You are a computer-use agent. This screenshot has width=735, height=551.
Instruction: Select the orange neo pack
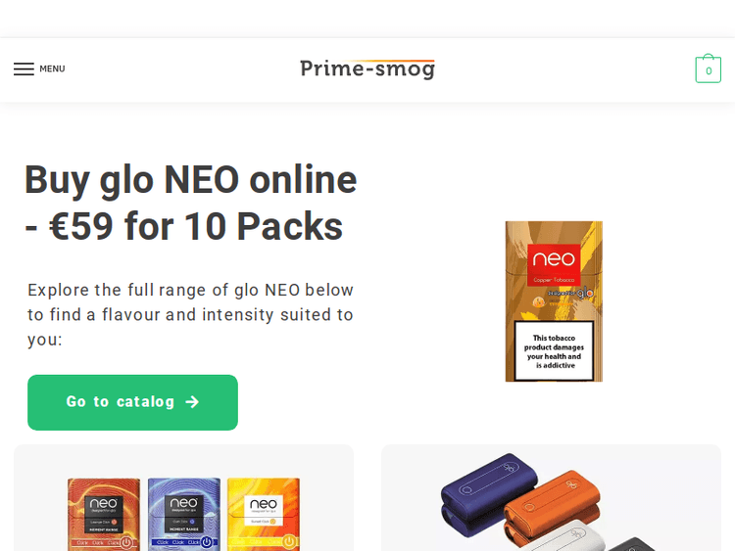[104, 514]
